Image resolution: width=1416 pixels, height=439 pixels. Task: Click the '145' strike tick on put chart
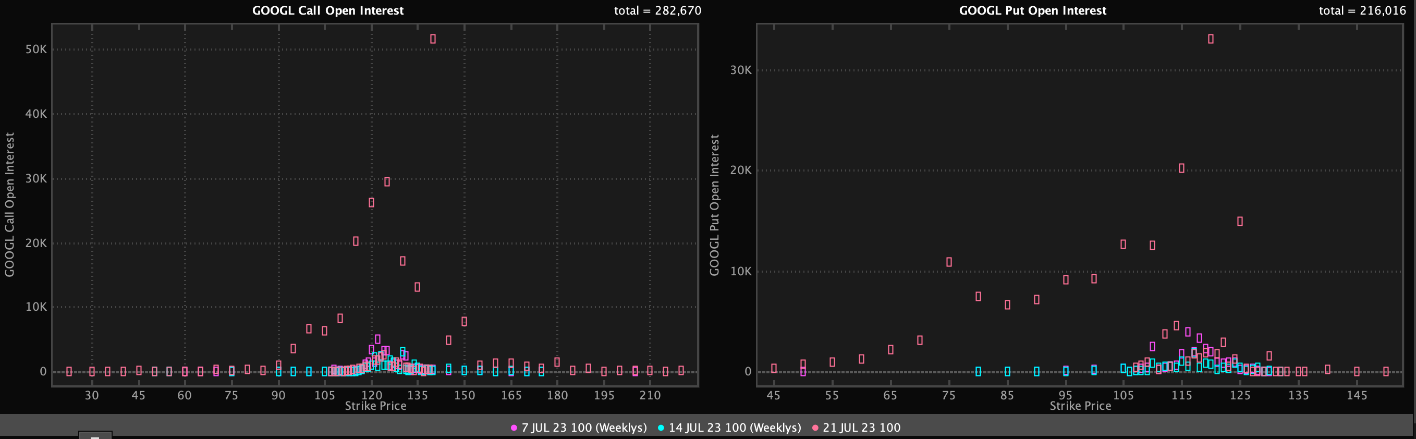(1357, 396)
